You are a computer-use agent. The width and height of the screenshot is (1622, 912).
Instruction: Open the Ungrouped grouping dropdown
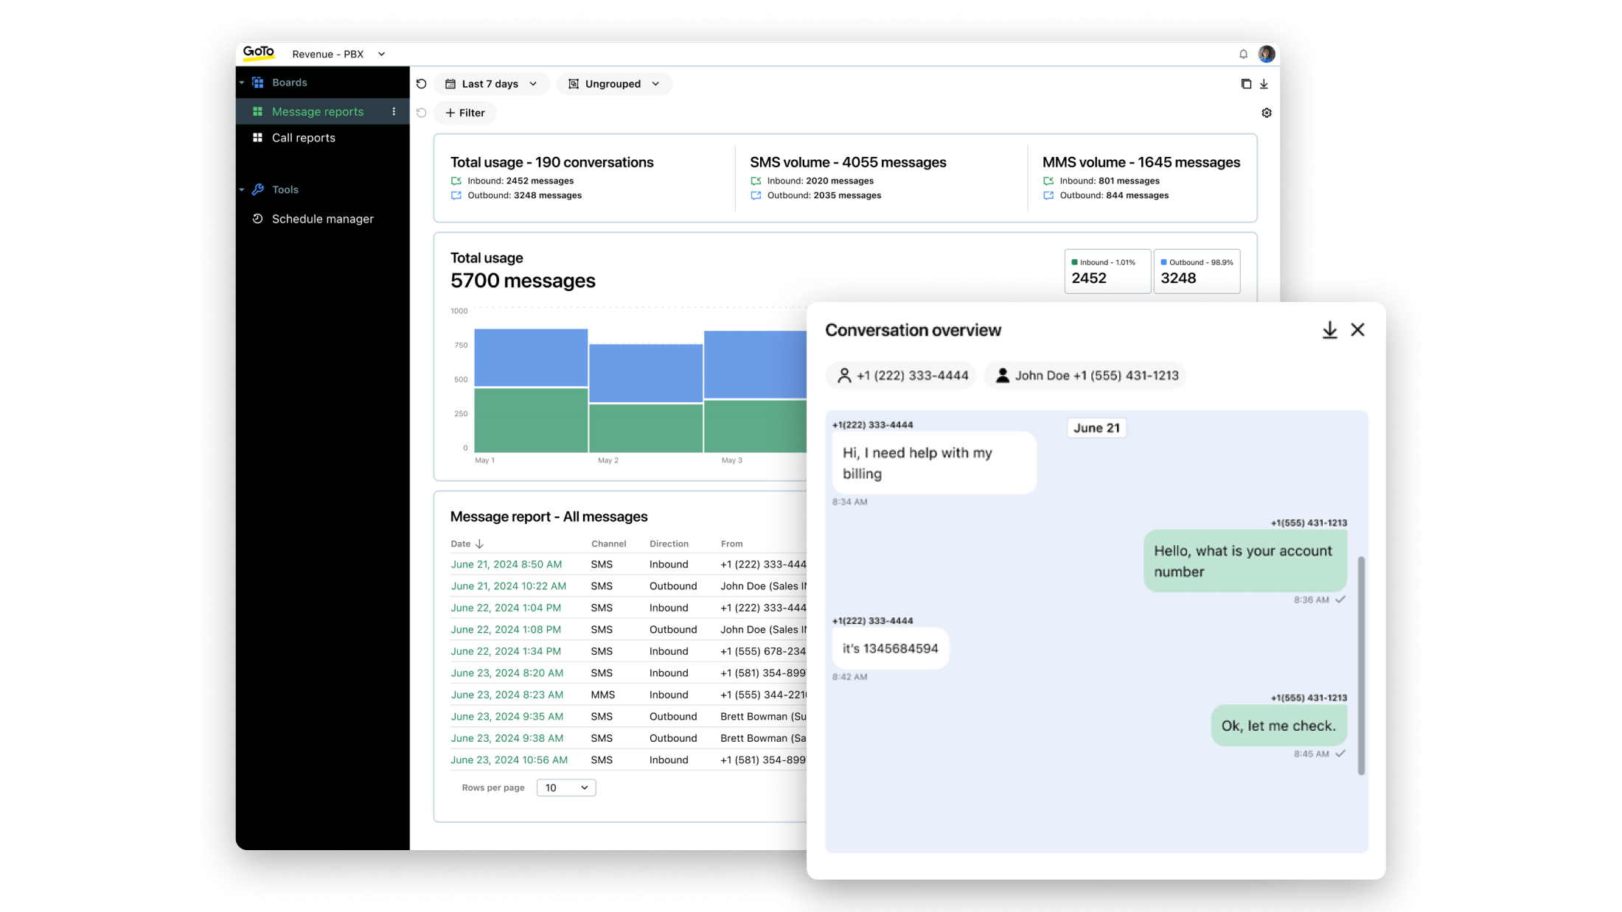click(614, 83)
